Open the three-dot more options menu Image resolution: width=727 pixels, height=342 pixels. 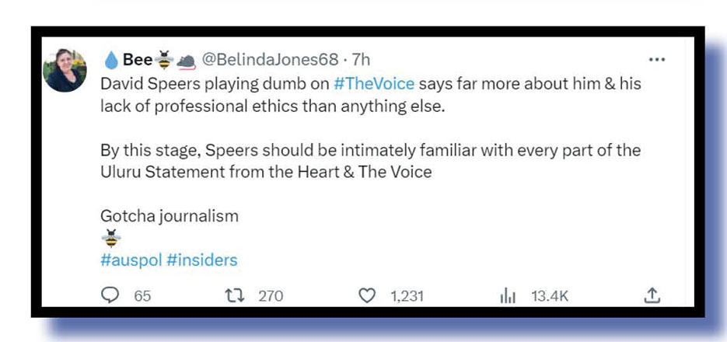point(656,60)
